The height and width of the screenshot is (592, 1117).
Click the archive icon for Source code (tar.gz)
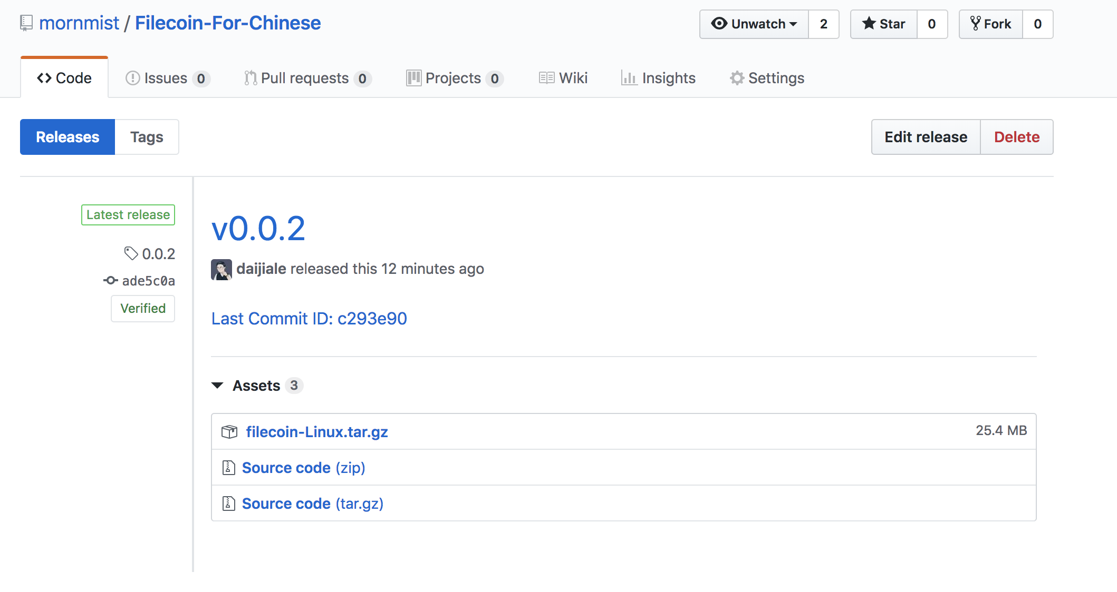[228, 504]
